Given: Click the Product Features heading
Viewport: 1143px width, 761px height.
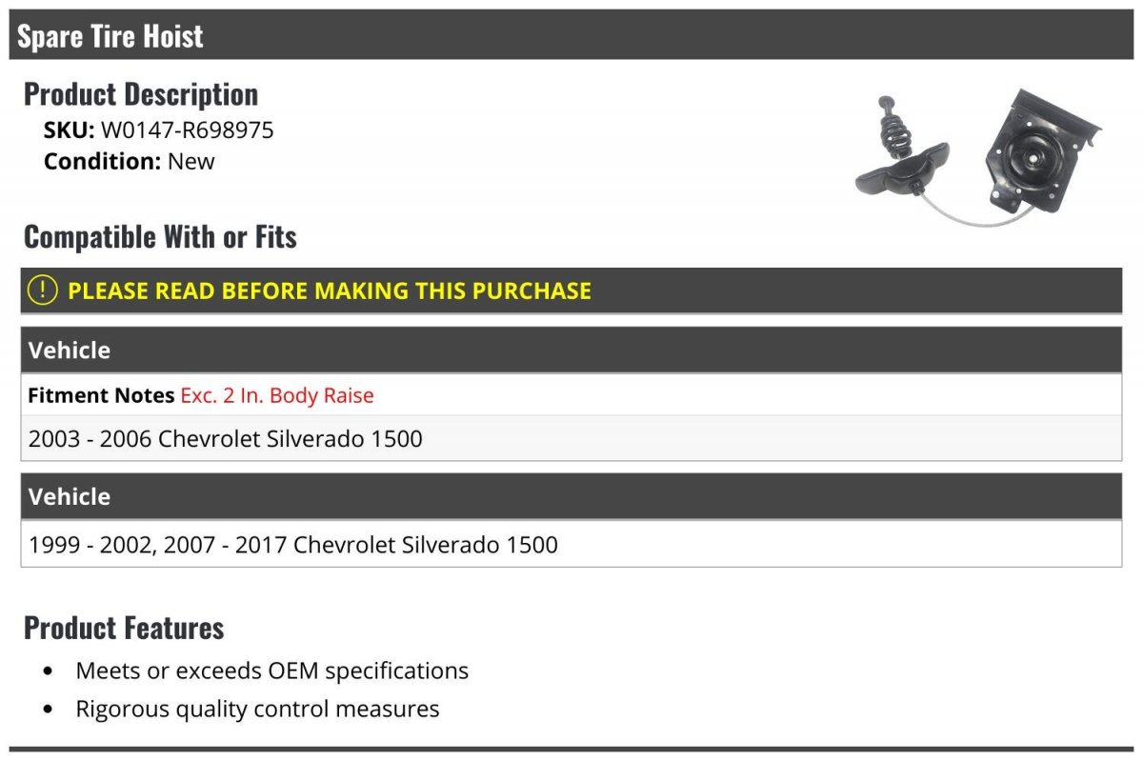Looking at the screenshot, I should pos(124,628).
